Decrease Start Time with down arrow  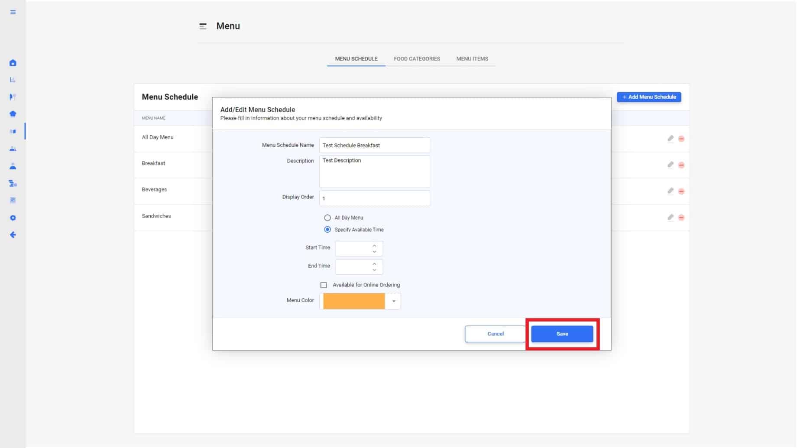[x=375, y=252]
